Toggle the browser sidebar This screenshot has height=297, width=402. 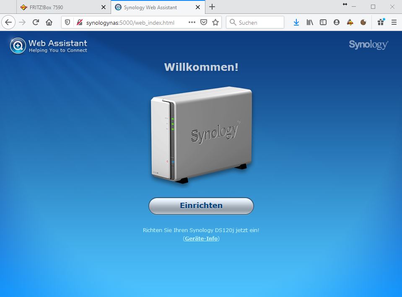point(323,23)
